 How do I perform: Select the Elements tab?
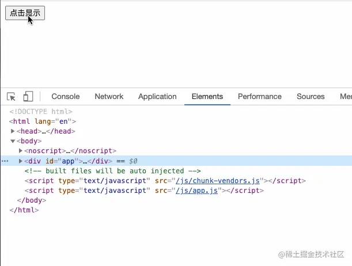(207, 97)
